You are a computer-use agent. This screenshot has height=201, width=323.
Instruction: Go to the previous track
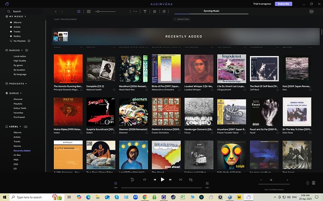154,180
